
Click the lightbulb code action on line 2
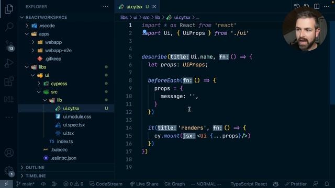[144, 32]
